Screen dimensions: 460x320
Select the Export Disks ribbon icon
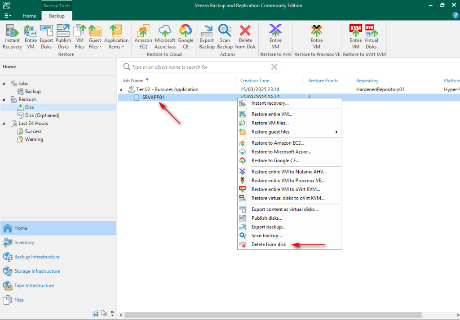click(46, 36)
